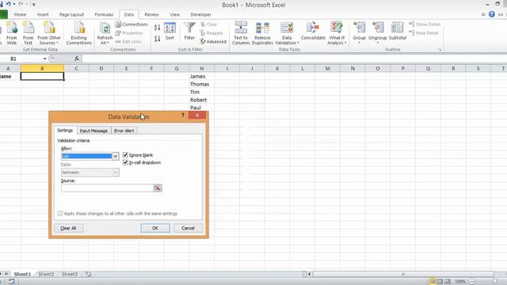Switch to the Insert ribbon tab

coord(43,14)
